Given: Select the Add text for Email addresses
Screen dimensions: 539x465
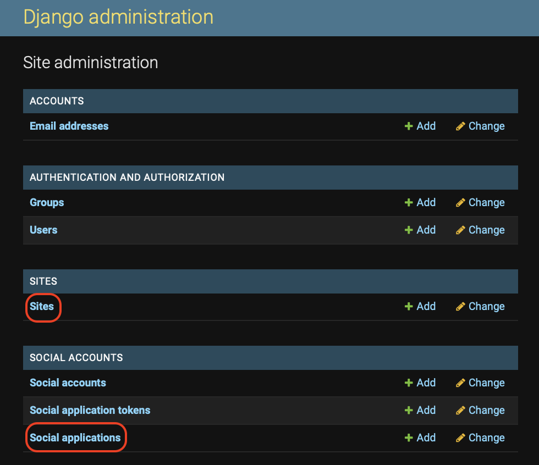Looking at the screenshot, I should 426,126.
